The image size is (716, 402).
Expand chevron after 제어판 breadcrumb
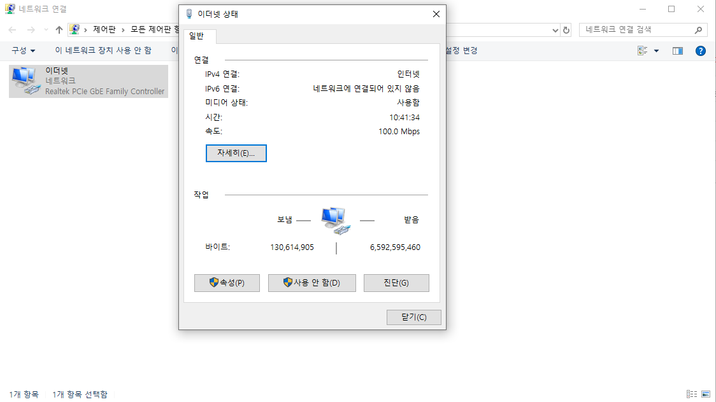pyautogui.click(x=123, y=30)
